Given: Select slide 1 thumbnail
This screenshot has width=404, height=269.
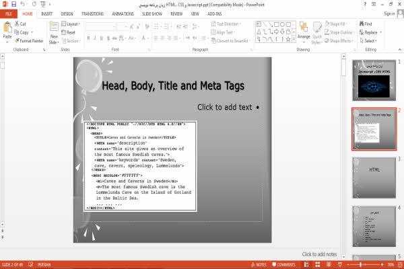Looking at the screenshot, I should [374, 80].
